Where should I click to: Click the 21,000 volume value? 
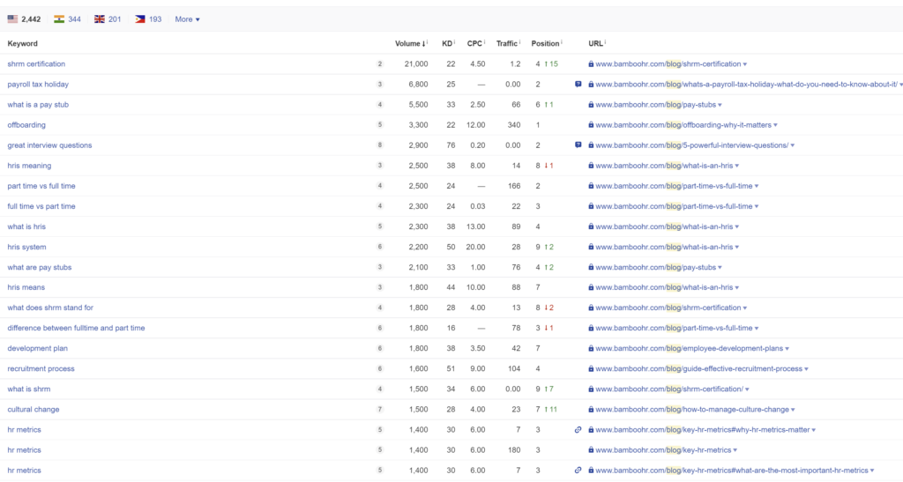point(416,63)
